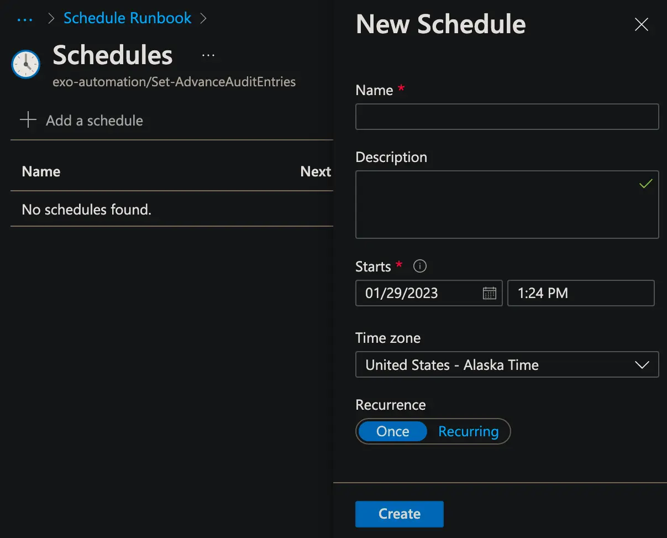Viewport: 667px width, 538px height.
Task: Focus the Name text field
Action: click(507, 117)
